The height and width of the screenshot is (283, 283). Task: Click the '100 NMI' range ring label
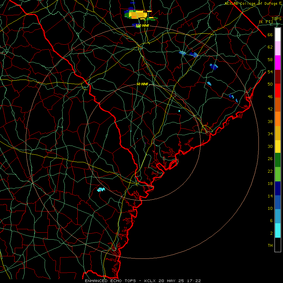(x=142, y=26)
